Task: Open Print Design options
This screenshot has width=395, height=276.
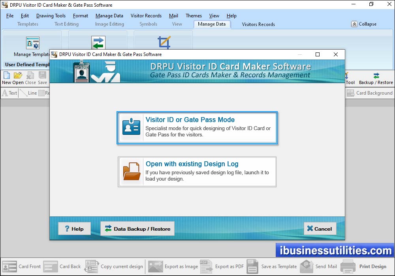Action: (x=365, y=267)
